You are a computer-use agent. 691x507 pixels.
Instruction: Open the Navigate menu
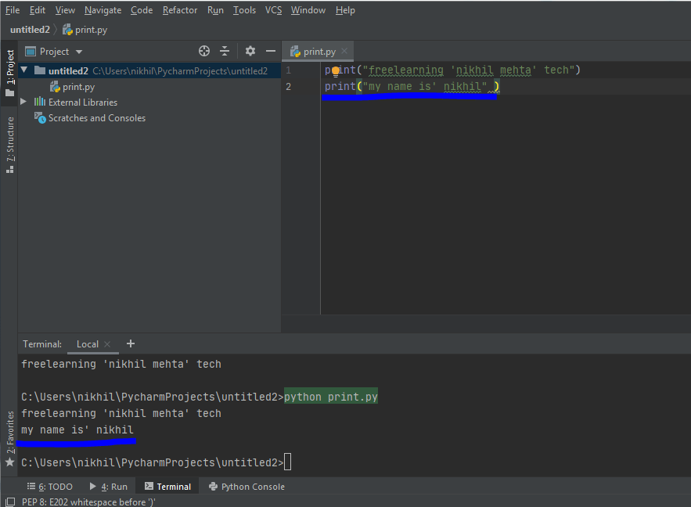pos(103,10)
